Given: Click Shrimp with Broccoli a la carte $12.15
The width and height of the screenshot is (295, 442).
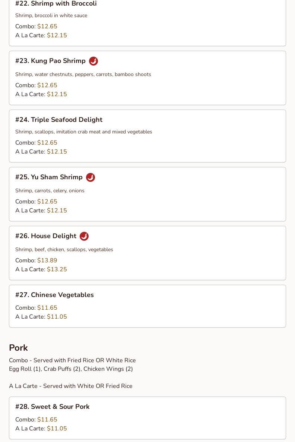Looking at the screenshot, I should pyautogui.click(x=57, y=35).
